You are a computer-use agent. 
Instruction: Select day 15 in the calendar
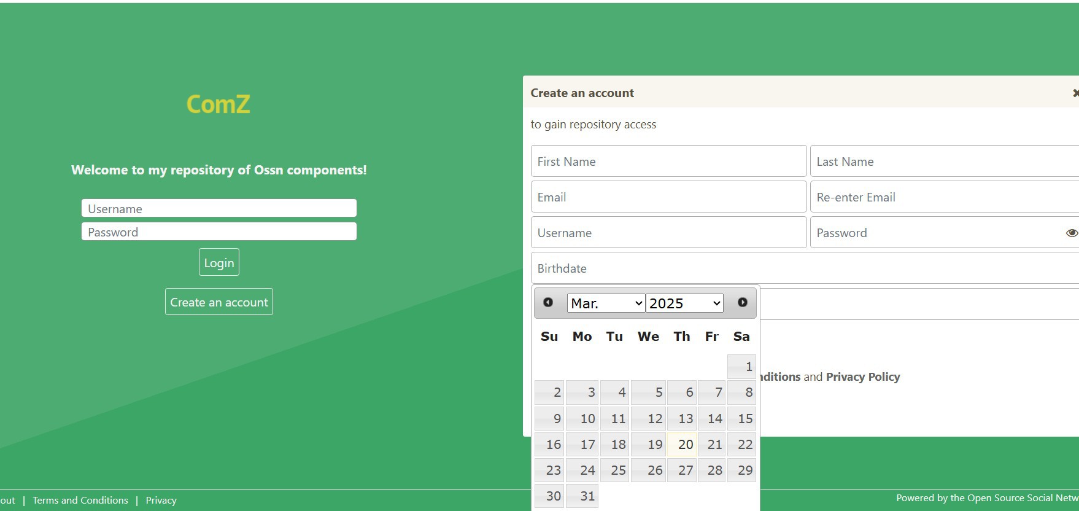(x=741, y=419)
